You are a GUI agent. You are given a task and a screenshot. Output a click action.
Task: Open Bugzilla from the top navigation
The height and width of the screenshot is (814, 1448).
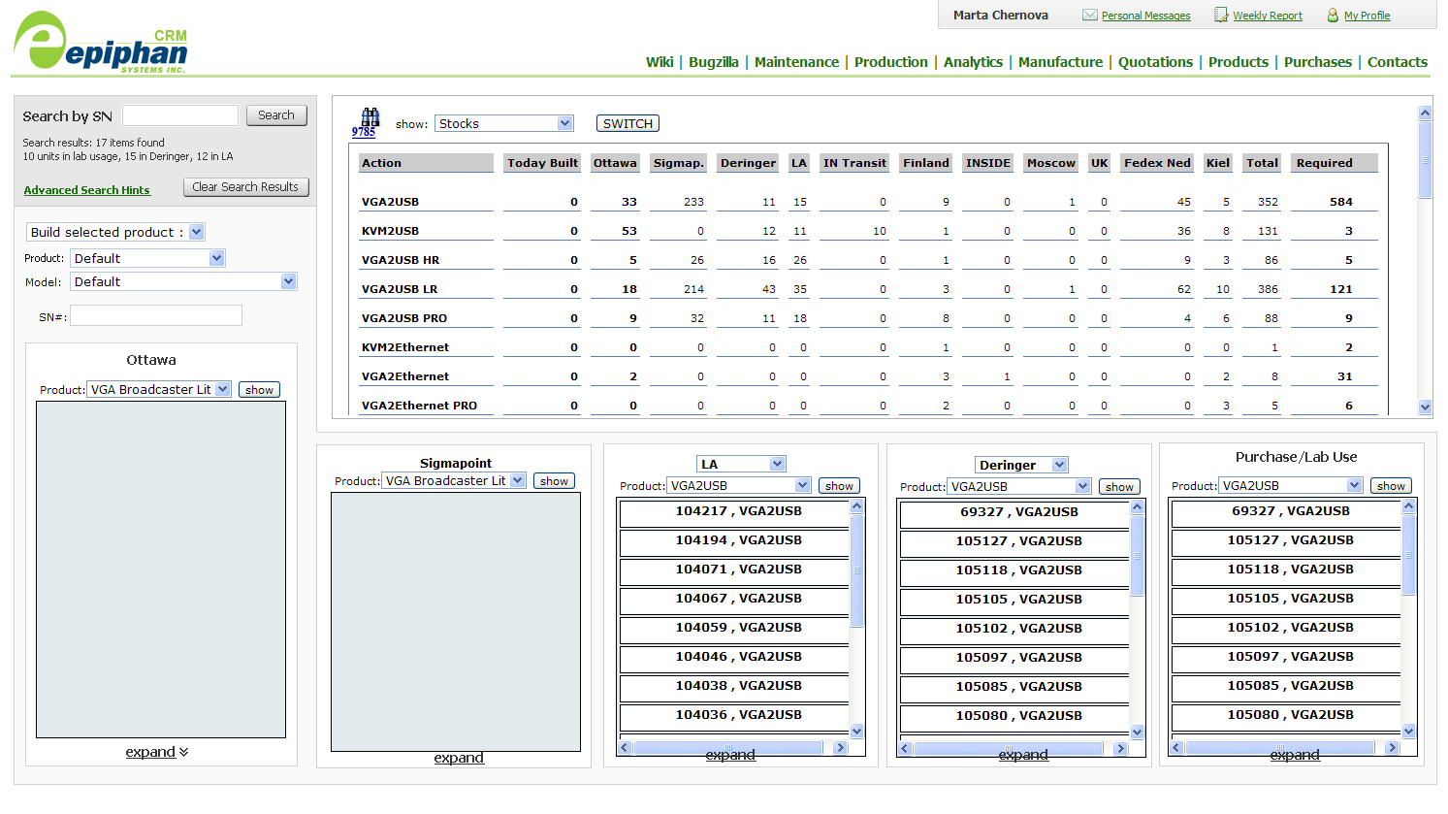click(x=713, y=62)
